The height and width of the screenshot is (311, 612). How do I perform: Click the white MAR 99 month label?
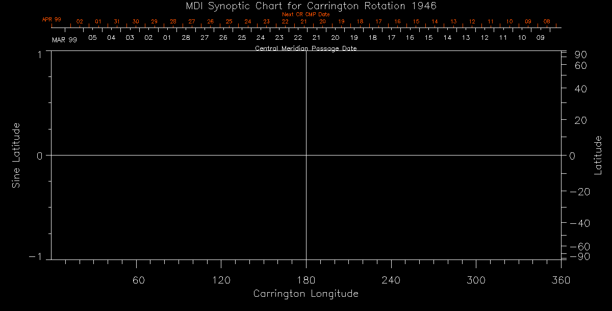pos(65,40)
